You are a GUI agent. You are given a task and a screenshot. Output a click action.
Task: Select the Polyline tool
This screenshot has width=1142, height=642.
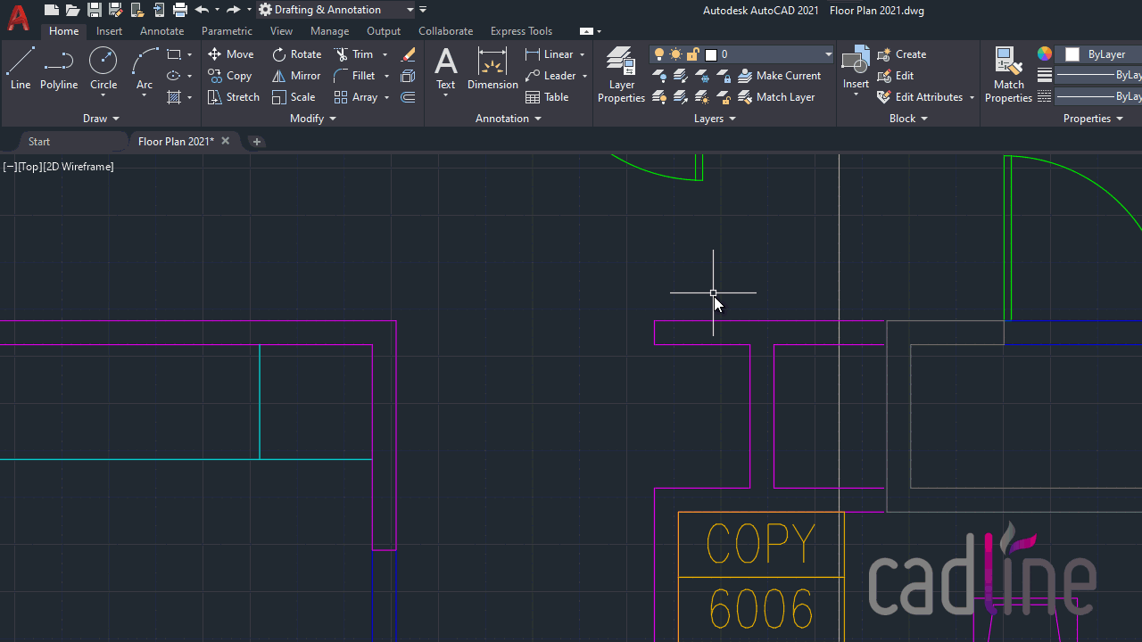coord(59,70)
